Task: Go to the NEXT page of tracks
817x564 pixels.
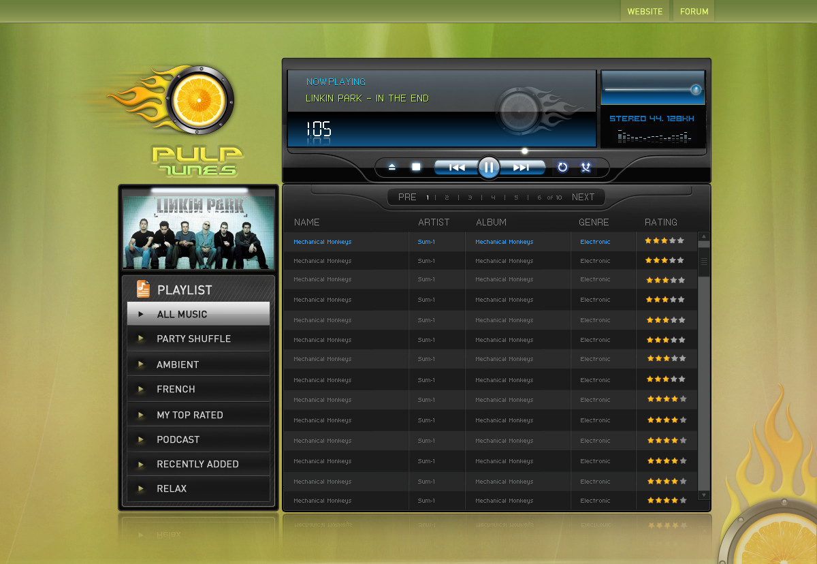Action: [x=583, y=197]
